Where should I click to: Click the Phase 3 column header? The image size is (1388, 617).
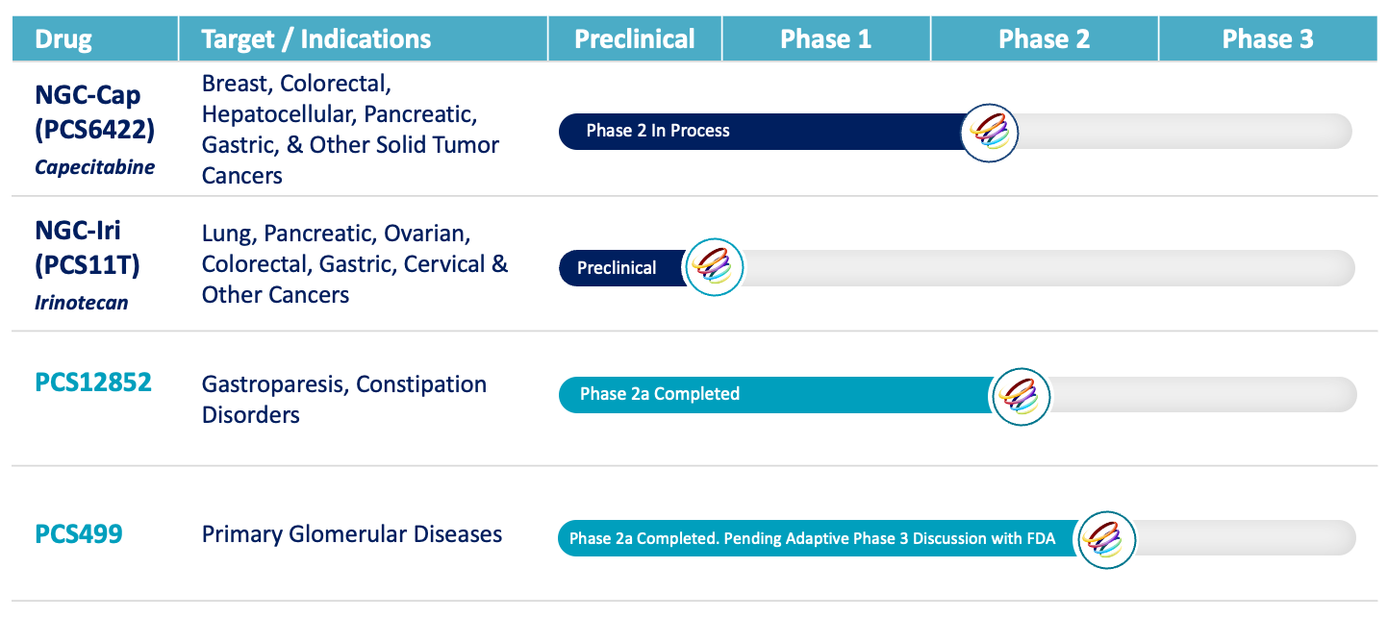(x=1267, y=39)
